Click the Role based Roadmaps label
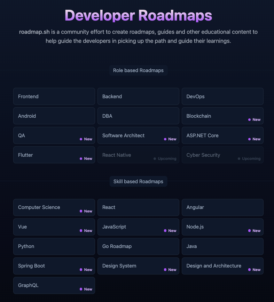 point(138,70)
